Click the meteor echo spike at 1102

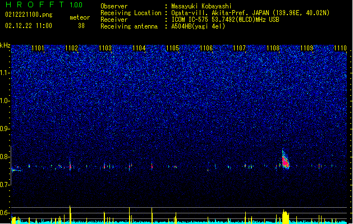70,166
